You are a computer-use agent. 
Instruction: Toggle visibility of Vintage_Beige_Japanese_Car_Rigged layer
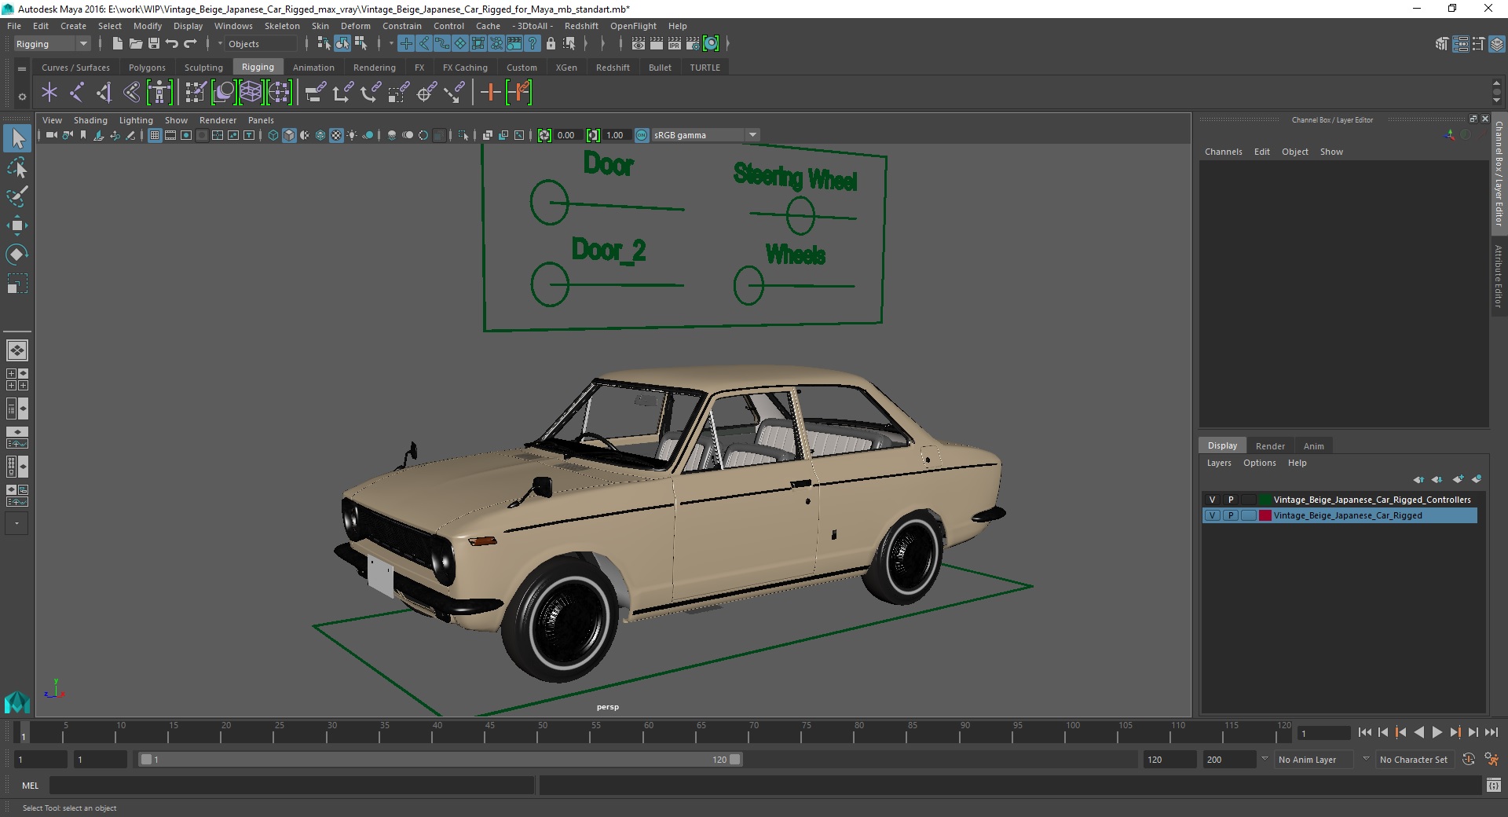(x=1212, y=515)
